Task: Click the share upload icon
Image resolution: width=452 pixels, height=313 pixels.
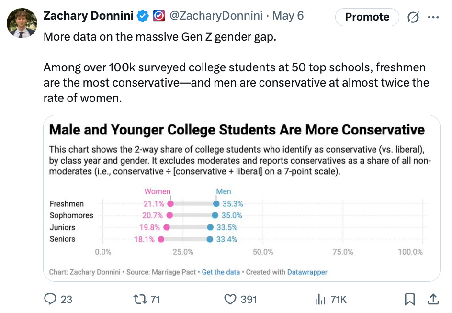Action: [433, 299]
